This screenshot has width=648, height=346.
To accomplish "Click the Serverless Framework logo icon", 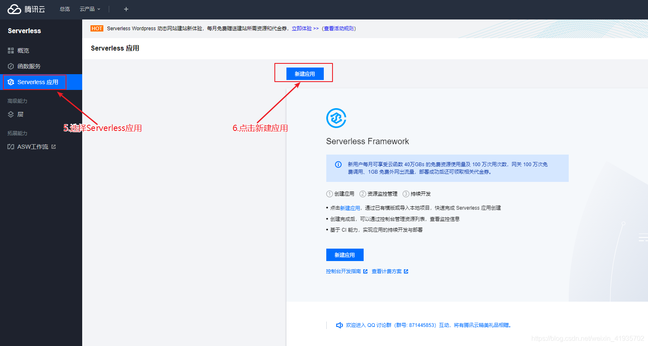I will [x=336, y=118].
